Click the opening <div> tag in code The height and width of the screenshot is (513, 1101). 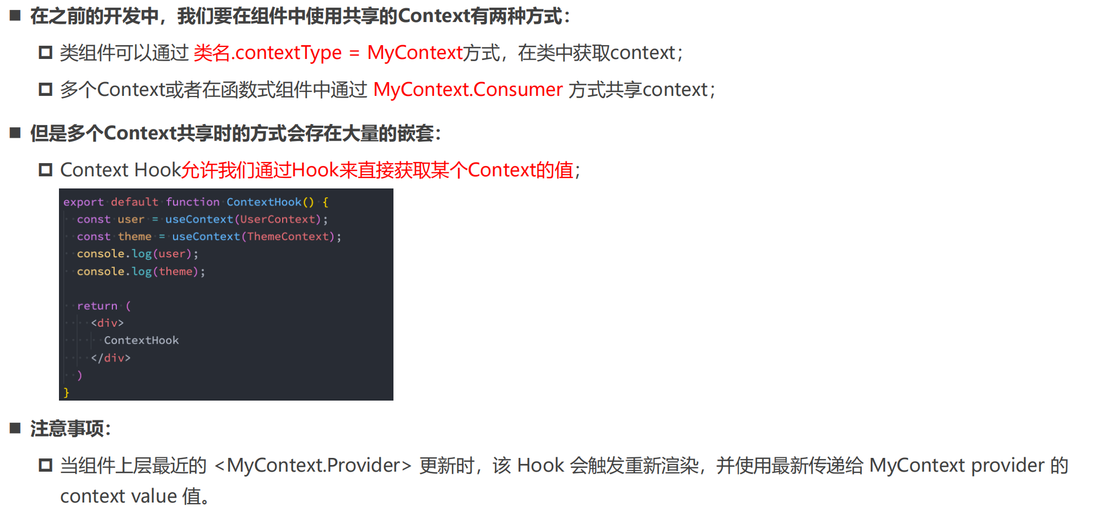(107, 323)
